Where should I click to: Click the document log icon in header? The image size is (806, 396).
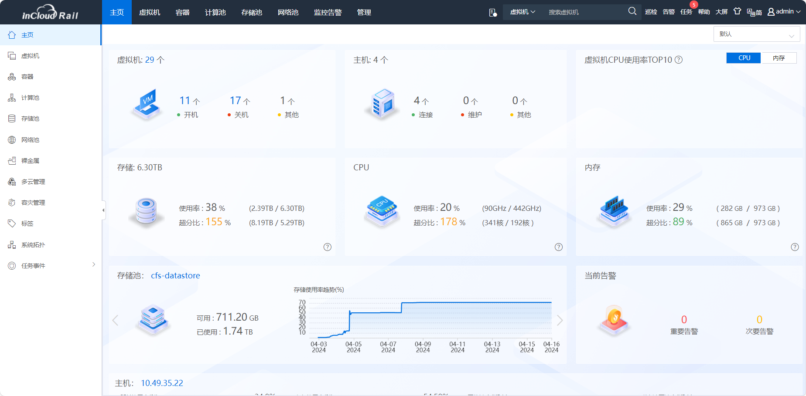[x=493, y=12]
